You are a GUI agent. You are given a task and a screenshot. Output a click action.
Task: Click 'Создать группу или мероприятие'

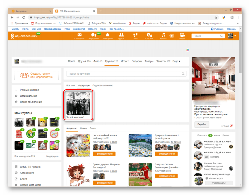(x=36, y=75)
